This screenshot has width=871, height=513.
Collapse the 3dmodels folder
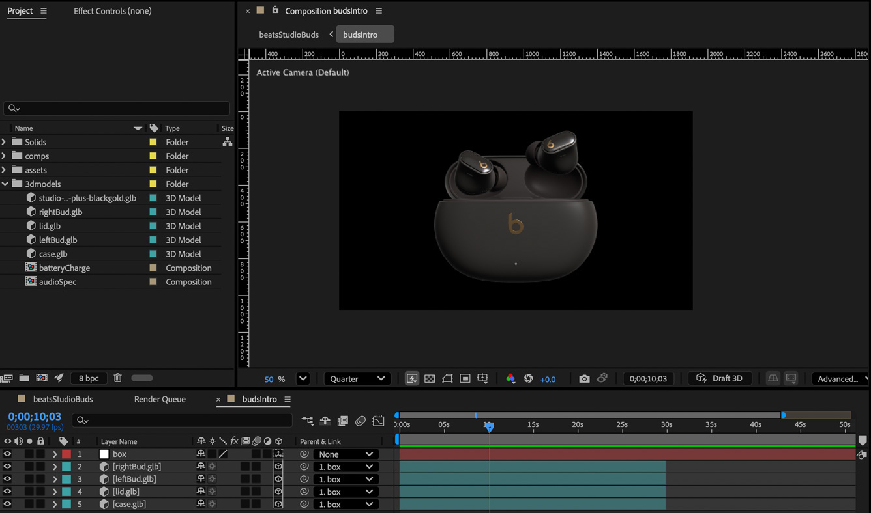tap(5, 184)
